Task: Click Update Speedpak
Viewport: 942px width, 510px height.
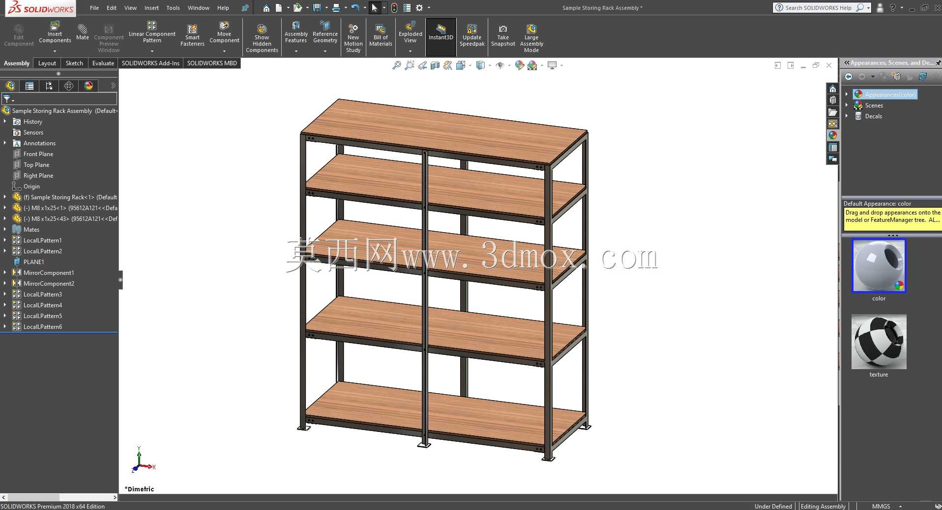Action: pos(472,35)
